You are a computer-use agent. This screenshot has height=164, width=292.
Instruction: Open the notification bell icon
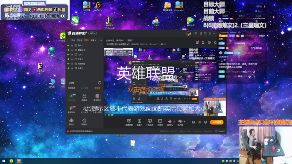tap(215, 42)
